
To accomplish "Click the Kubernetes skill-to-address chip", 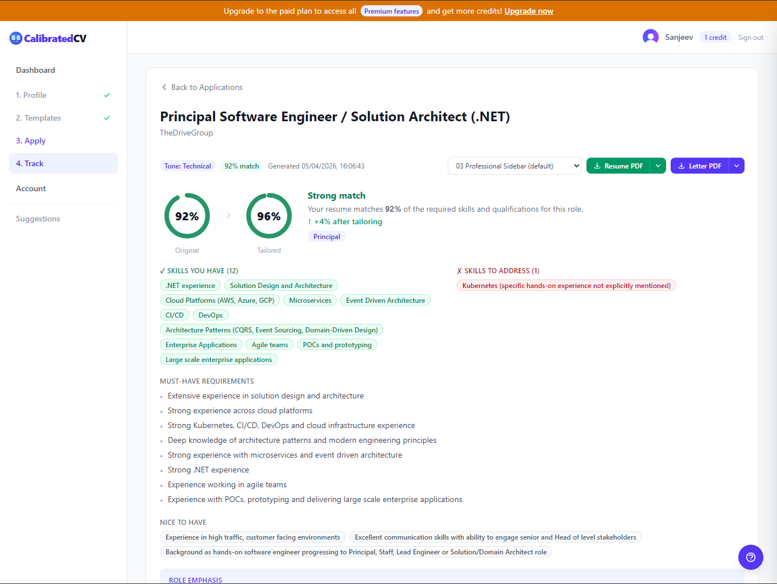I will click(x=567, y=286).
